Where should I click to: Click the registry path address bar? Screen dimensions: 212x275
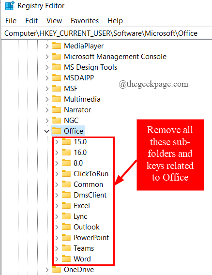pyautogui.click(x=106, y=33)
